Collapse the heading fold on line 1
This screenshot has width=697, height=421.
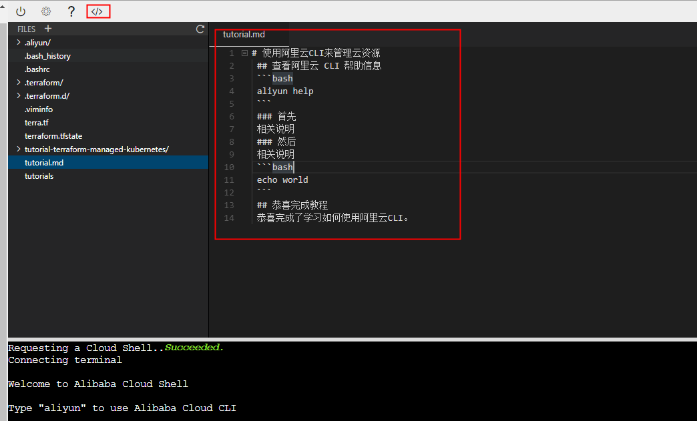(x=244, y=53)
